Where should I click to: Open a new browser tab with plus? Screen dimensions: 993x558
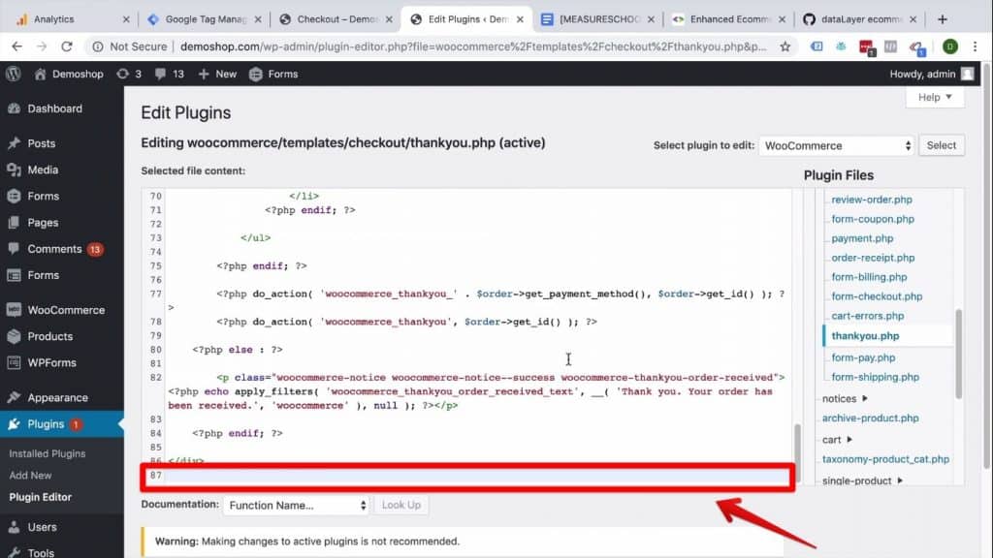pos(943,19)
